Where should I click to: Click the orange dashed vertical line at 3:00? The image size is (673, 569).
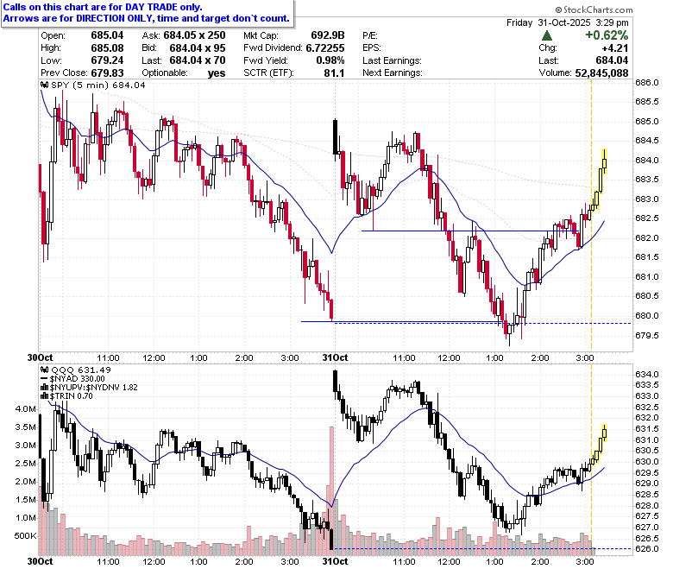click(591, 215)
